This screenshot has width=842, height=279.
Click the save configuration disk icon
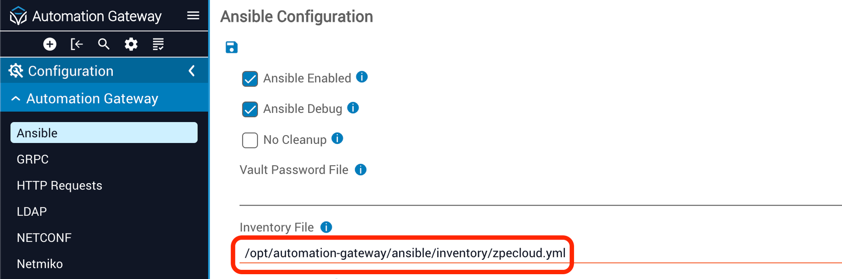pos(232,47)
